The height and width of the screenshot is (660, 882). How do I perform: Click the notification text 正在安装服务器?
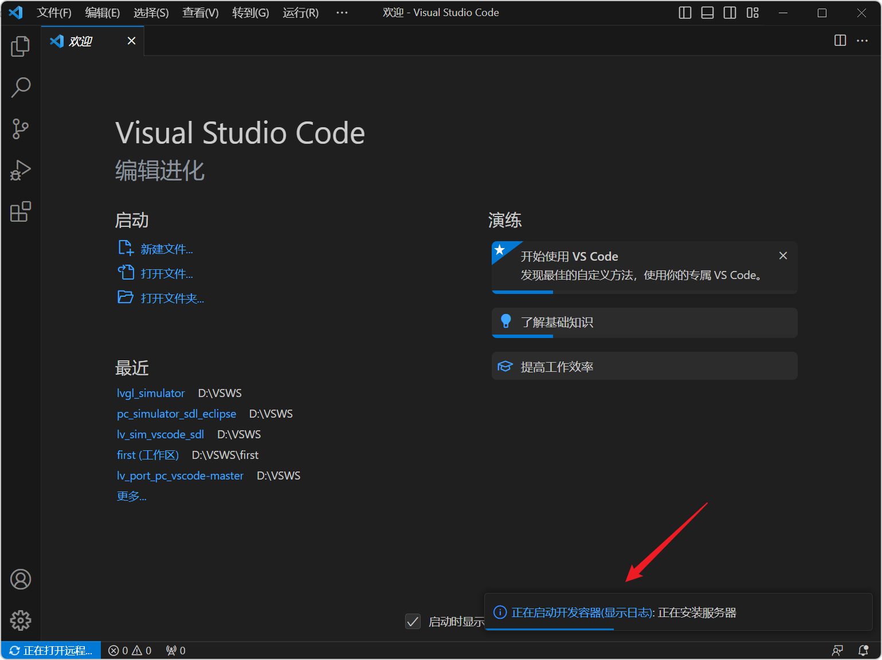tap(697, 612)
